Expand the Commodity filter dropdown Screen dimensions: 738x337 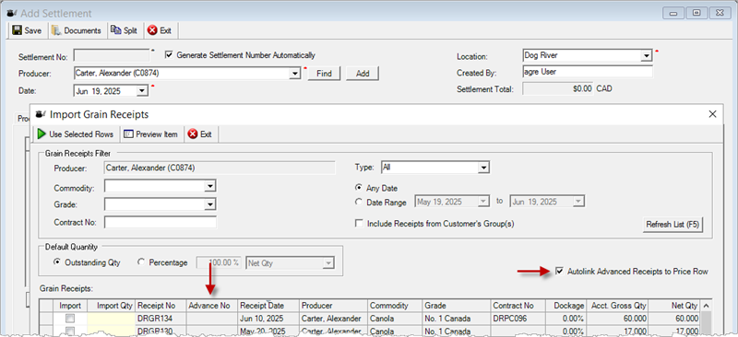(x=210, y=187)
